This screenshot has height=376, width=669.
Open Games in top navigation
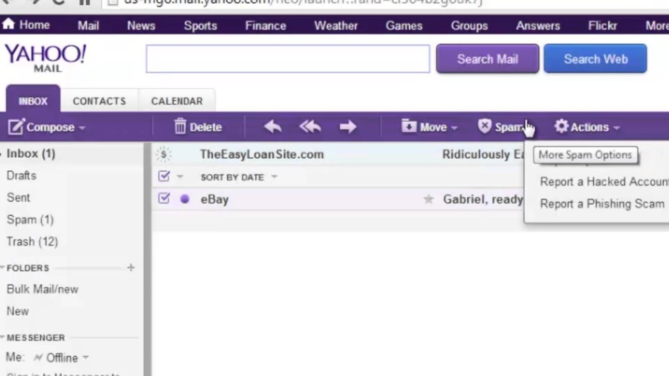click(x=404, y=26)
